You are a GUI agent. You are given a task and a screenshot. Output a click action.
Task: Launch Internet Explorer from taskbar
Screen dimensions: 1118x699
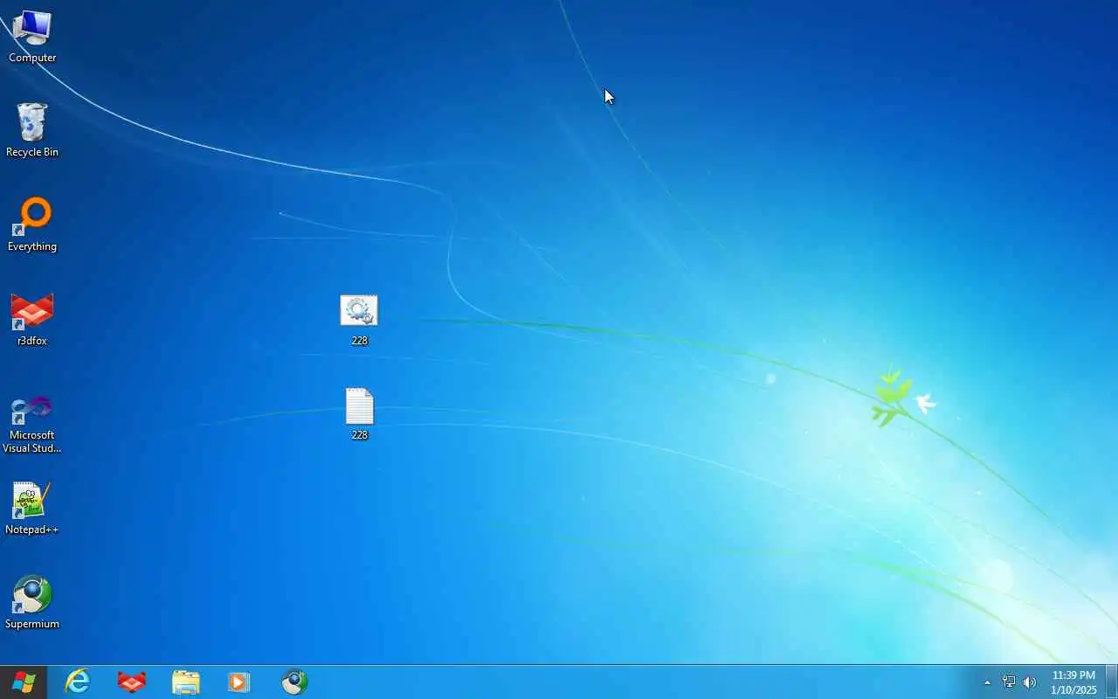pyautogui.click(x=78, y=682)
